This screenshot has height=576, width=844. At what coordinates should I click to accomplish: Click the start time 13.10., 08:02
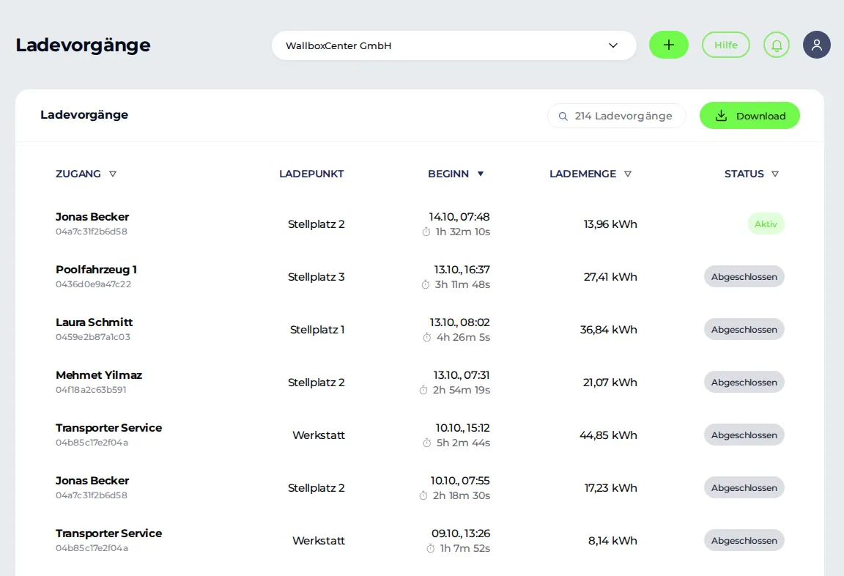coord(459,322)
